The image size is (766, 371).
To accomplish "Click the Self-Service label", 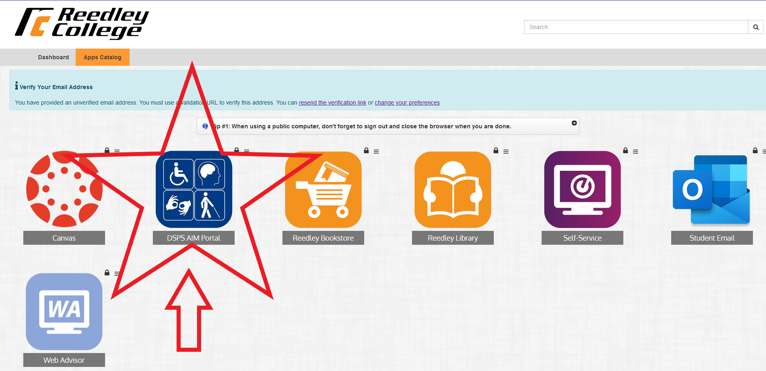I will click(x=582, y=238).
